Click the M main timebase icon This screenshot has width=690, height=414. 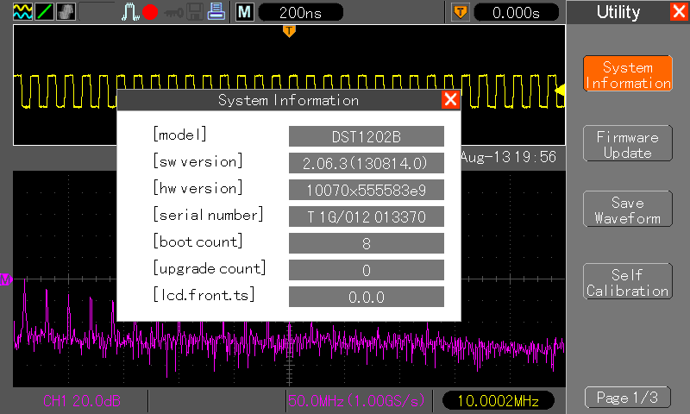pyautogui.click(x=245, y=12)
